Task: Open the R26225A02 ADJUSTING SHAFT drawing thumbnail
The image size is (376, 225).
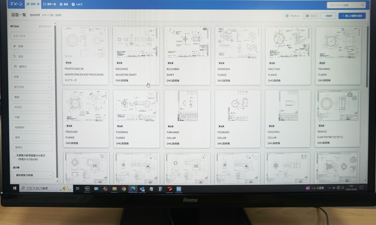Action: (136, 43)
